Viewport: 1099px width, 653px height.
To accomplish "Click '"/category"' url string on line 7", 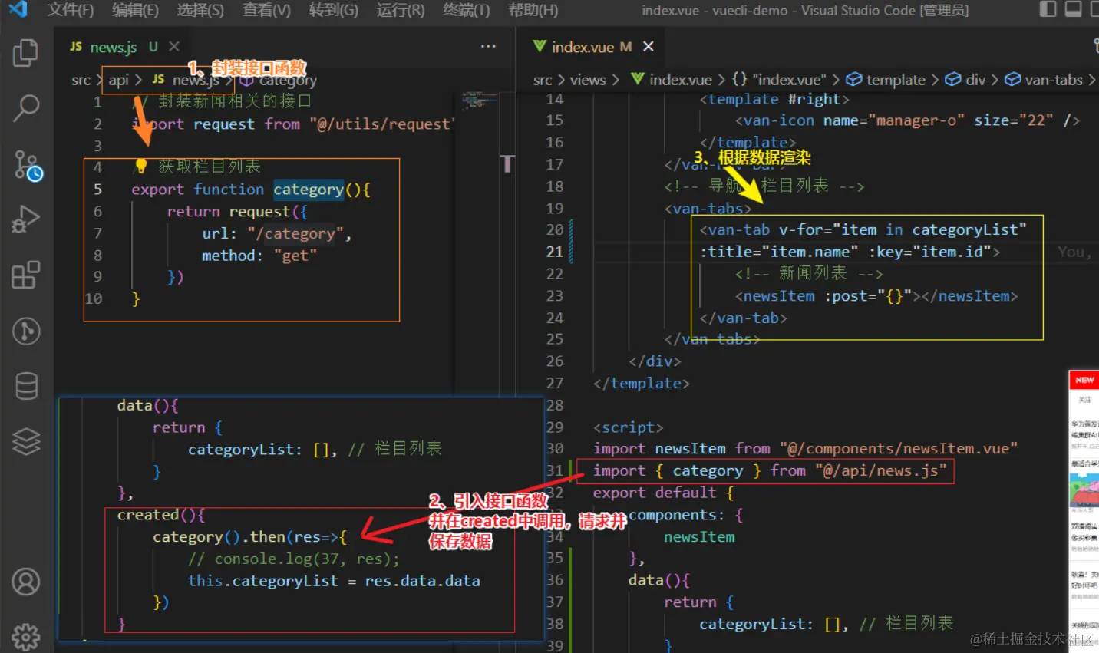I will click(295, 233).
